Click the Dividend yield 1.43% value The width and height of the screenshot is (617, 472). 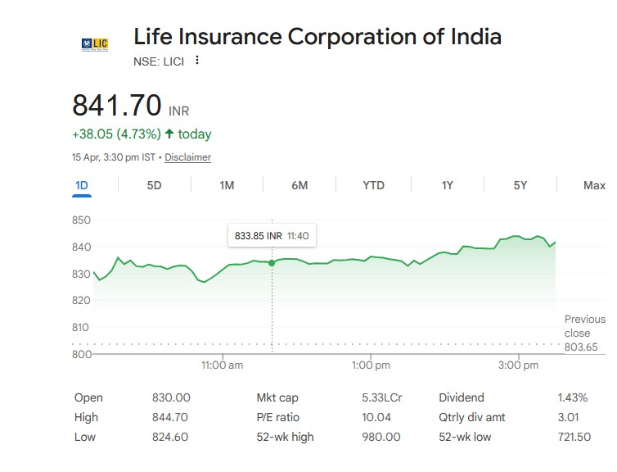(573, 397)
